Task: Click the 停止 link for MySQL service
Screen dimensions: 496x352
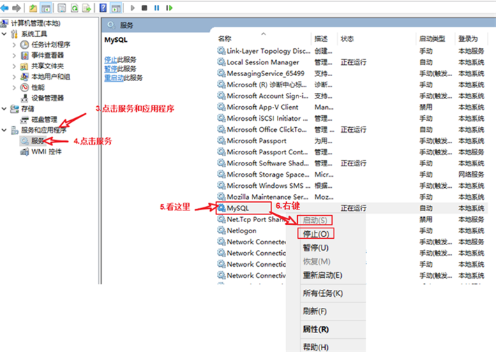Action: [110, 59]
